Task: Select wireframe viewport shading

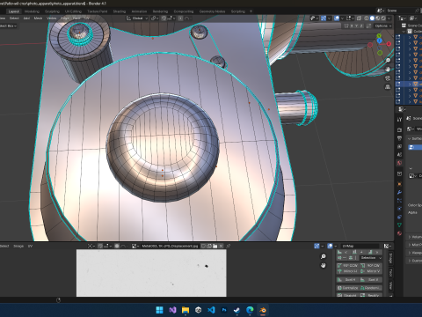Action: [367, 18]
